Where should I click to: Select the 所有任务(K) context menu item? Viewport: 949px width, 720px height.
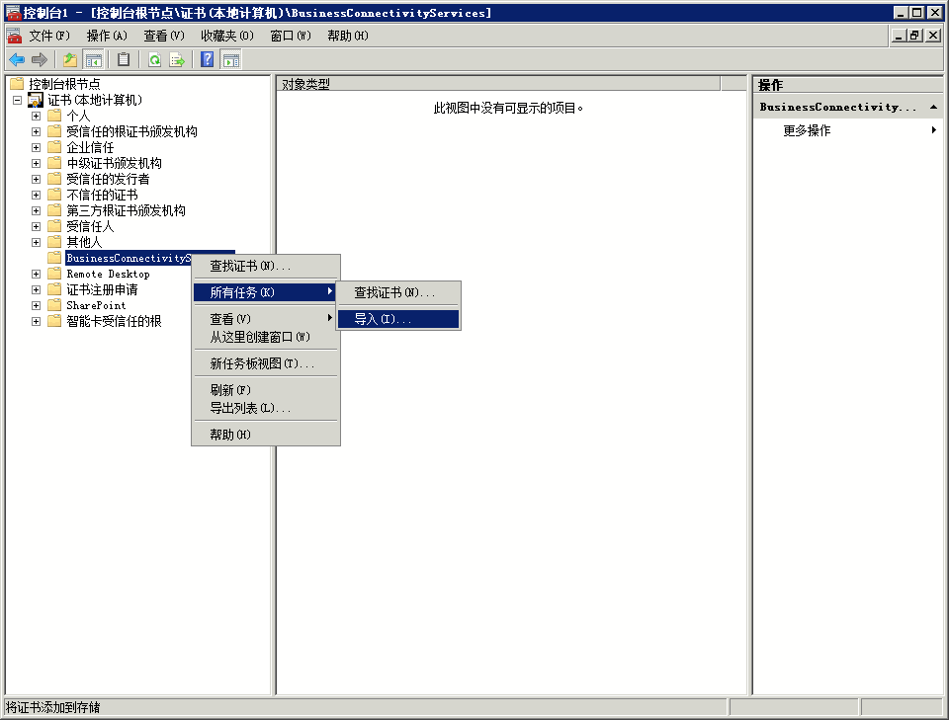(x=265, y=292)
